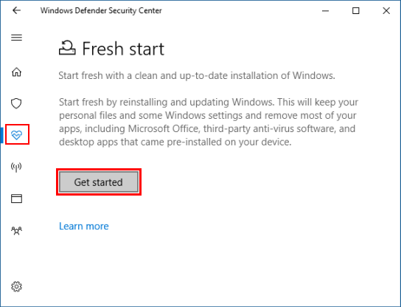The height and width of the screenshot is (307, 401).
Task: Click the 'Start fresh with a clean' subtitle
Action: pos(197,75)
